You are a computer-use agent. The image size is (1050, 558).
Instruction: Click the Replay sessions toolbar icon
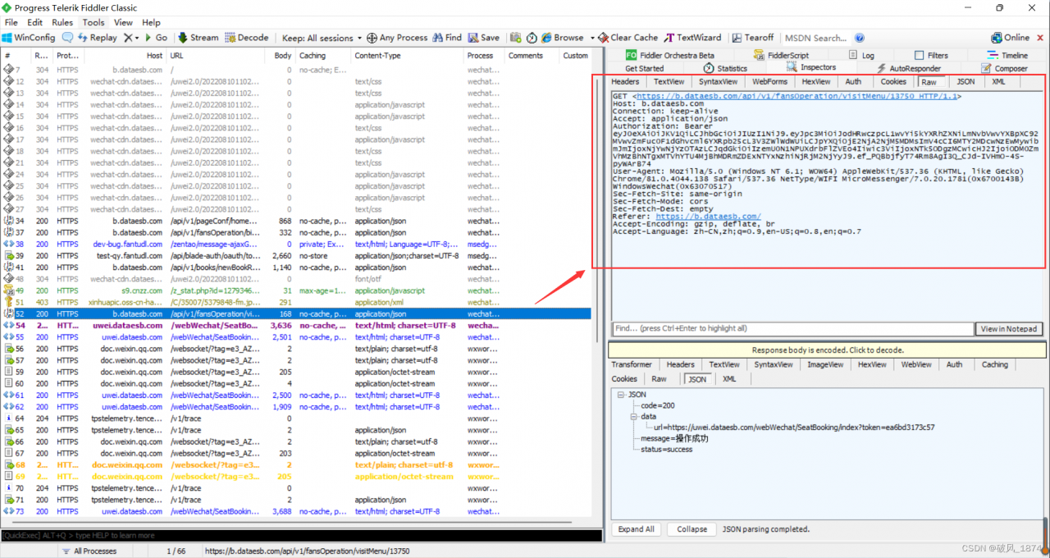click(84, 38)
